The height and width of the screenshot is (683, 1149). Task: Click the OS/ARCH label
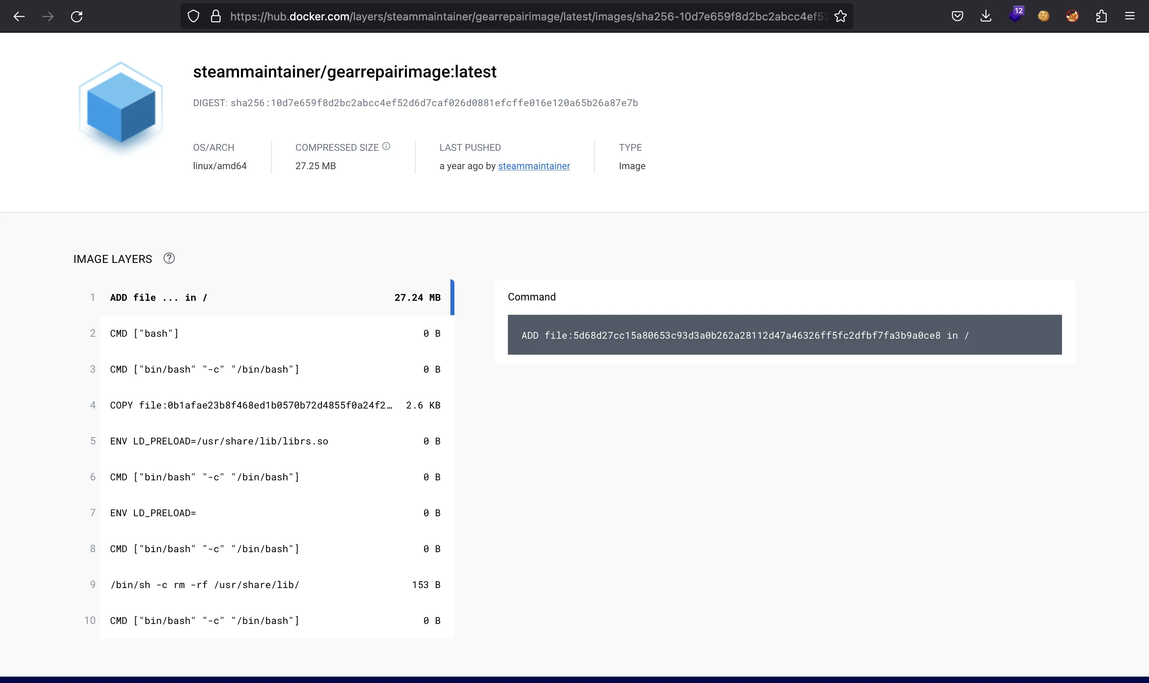click(213, 147)
